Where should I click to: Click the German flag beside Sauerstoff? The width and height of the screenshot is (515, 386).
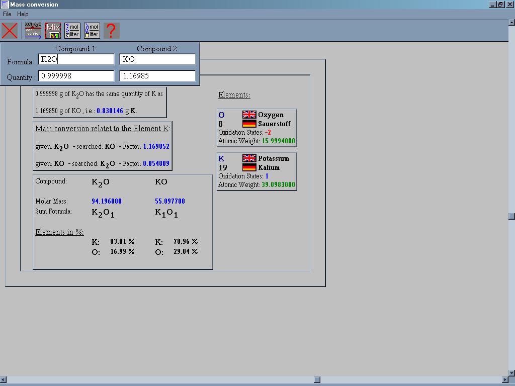pos(249,124)
